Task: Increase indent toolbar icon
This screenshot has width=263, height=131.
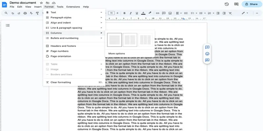Action: (224, 13)
